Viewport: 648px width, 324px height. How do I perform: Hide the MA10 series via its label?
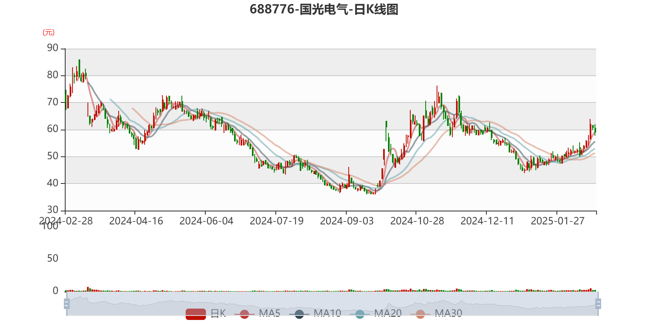coord(327,313)
